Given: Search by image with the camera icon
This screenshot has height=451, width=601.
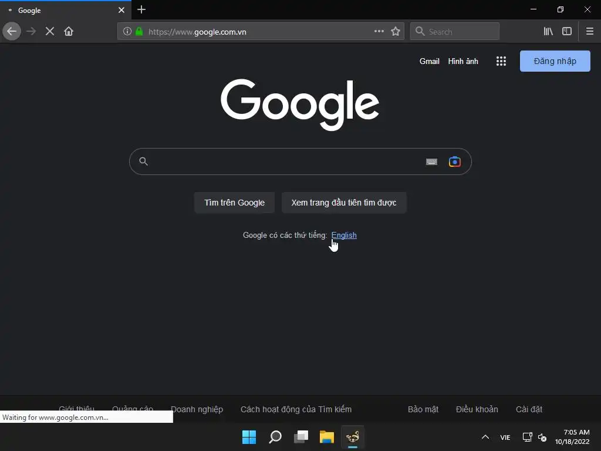Looking at the screenshot, I should (455, 162).
